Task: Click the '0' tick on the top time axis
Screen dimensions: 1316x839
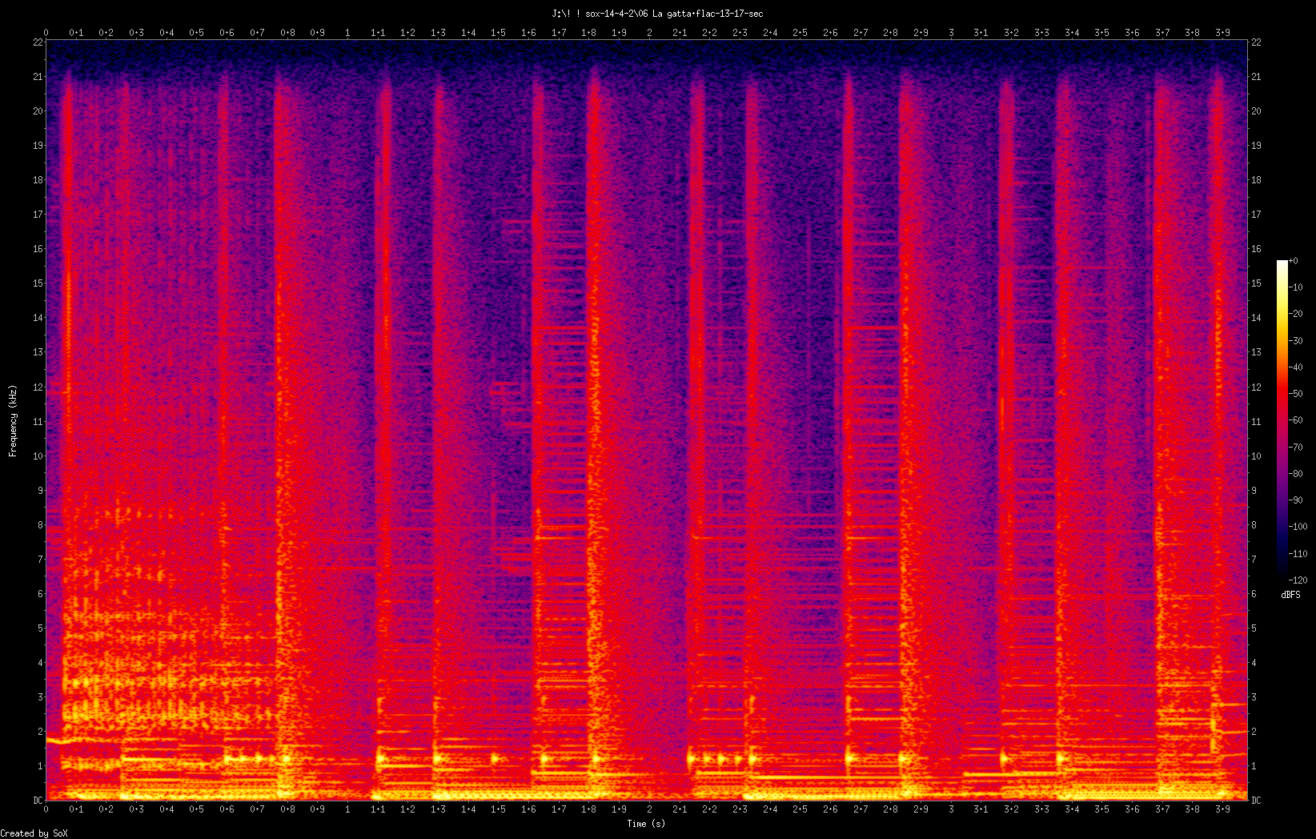Action: (x=46, y=33)
